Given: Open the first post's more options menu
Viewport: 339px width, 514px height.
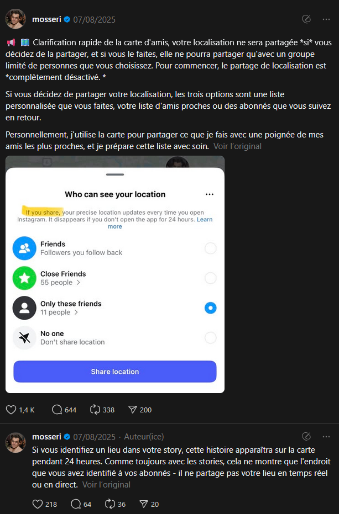Looking at the screenshot, I should [326, 19].
